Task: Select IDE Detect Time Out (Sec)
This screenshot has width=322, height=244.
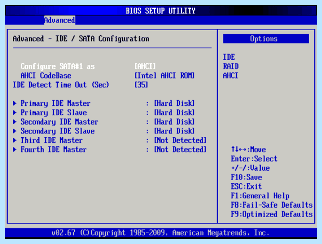Action: [x=61, y=85]
